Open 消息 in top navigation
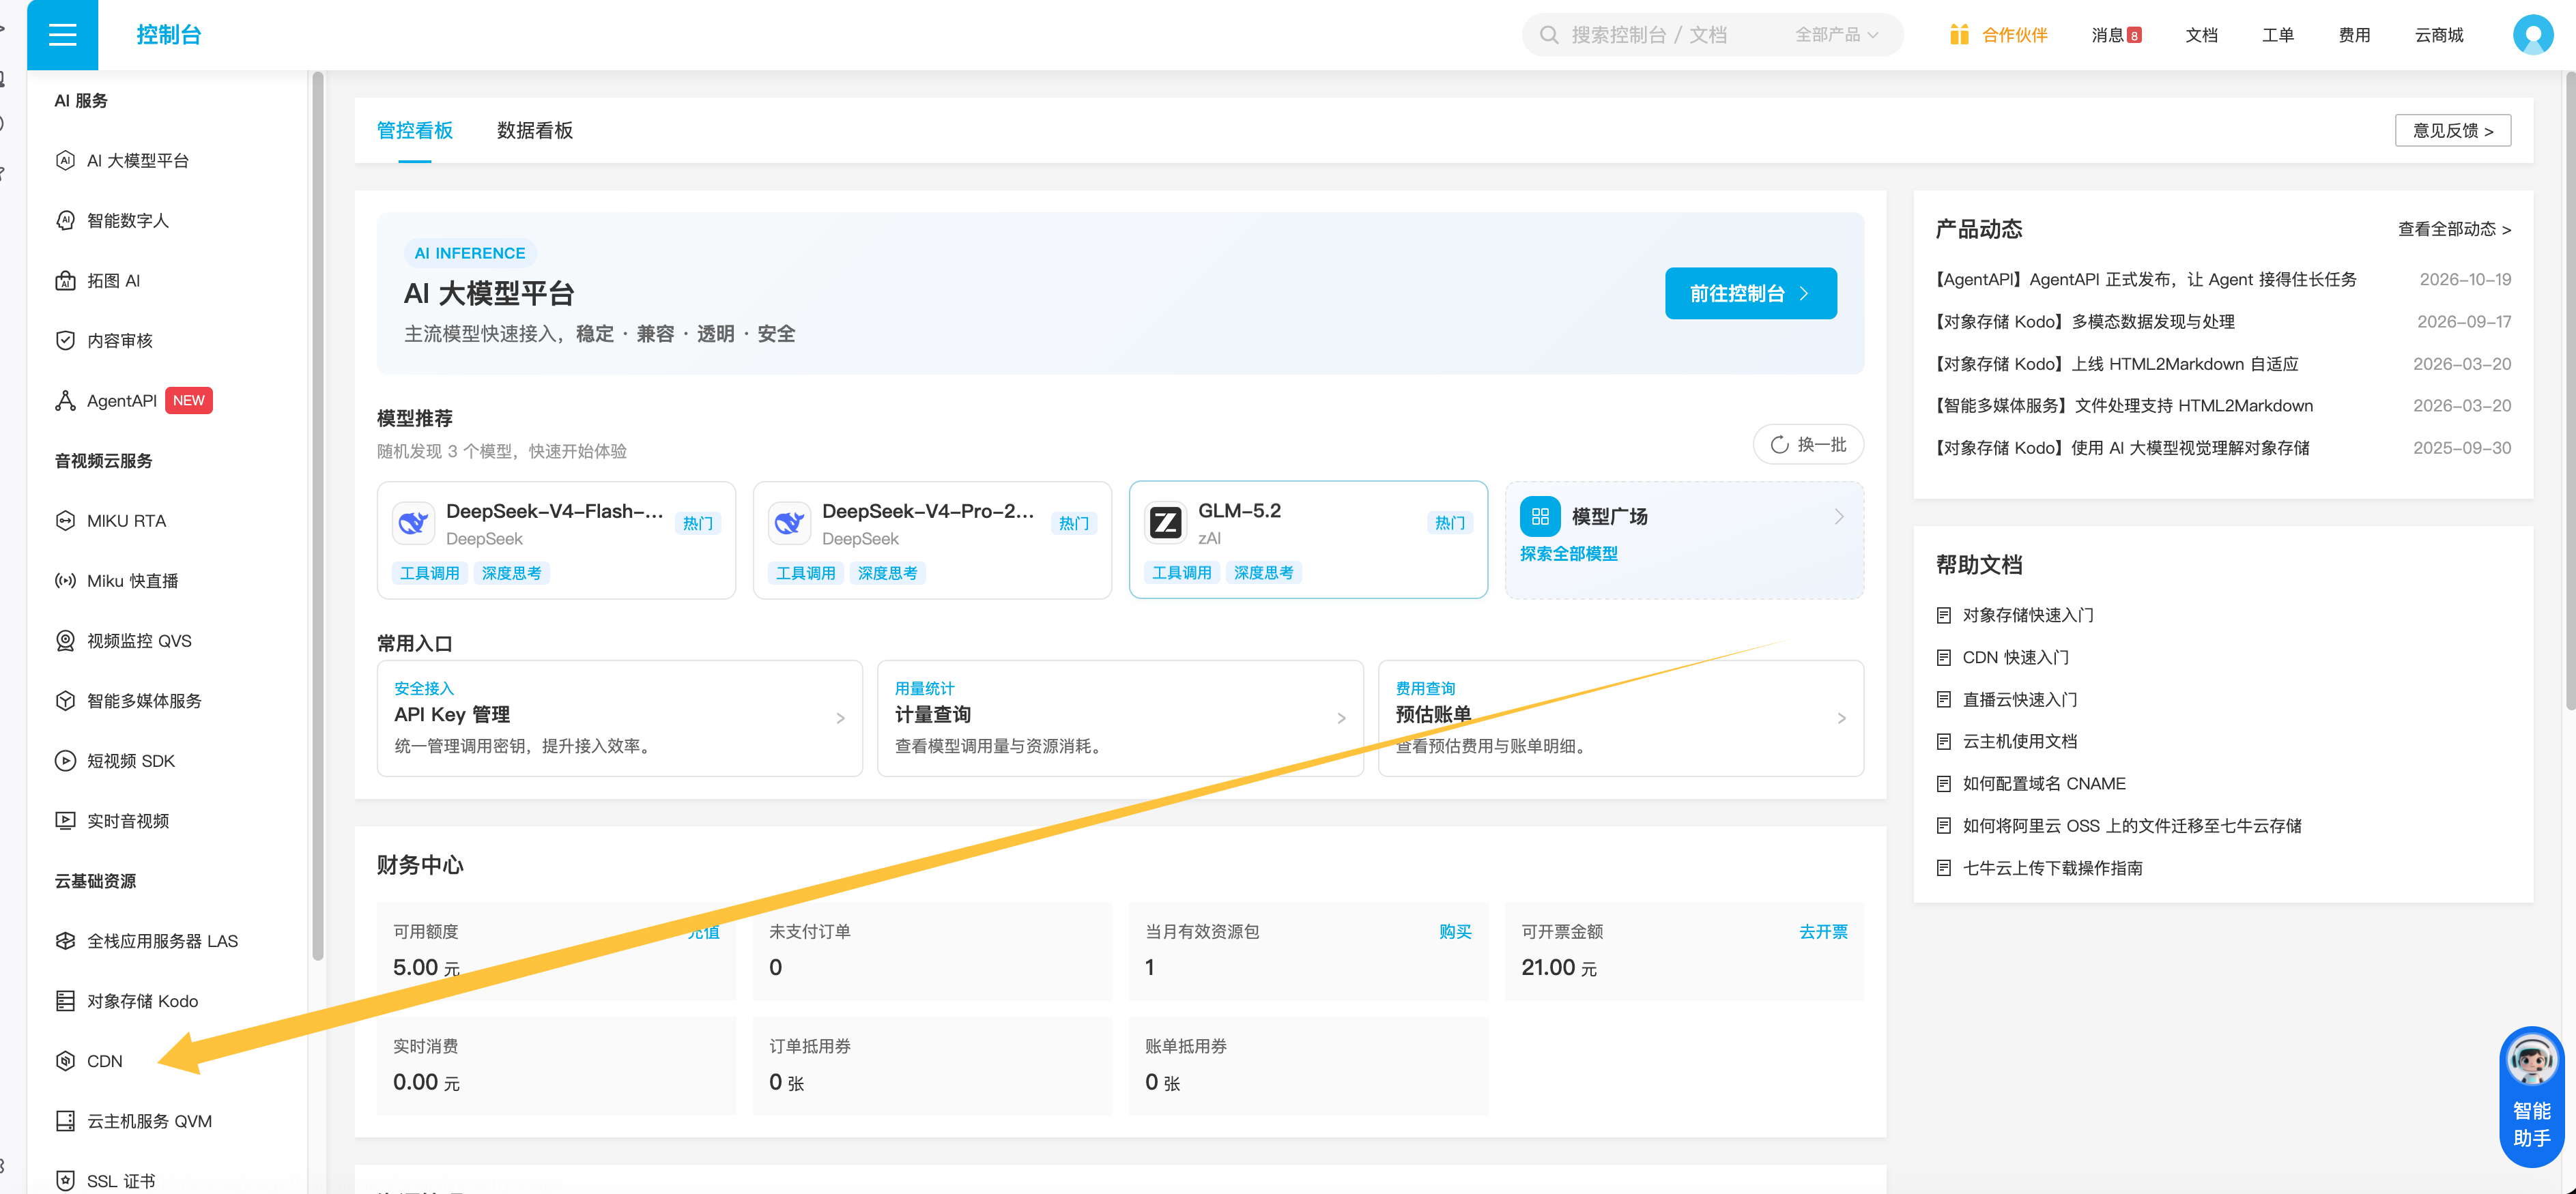Screen dimensions: 2576x1194 point(2115,35)
